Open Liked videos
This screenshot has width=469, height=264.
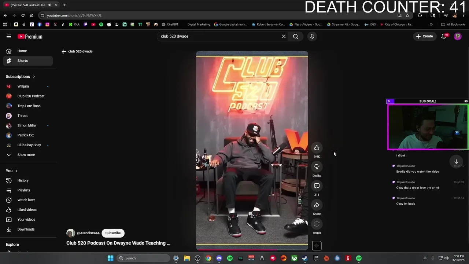pyautogui.click(x=28, y=210)
